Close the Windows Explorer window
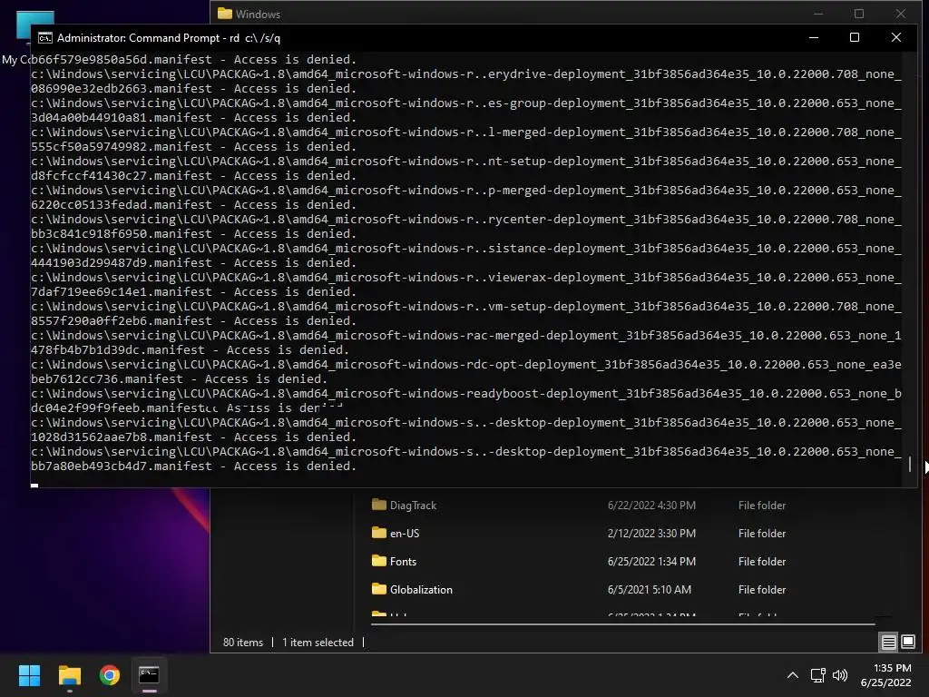The height and width of the screenshot is (697, 929). point(901,14)
